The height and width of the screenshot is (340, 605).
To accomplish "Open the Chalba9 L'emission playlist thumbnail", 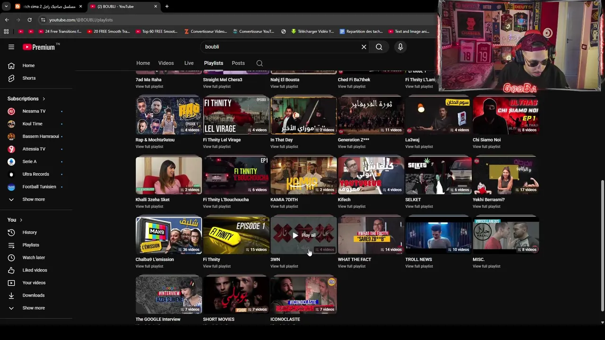I will click(169, 235).
